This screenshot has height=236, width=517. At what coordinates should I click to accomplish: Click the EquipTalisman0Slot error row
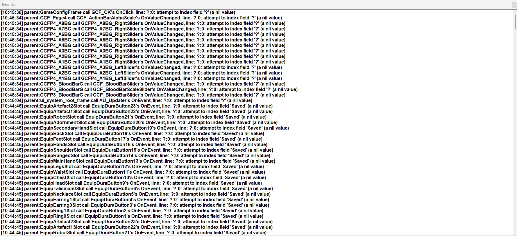137,189
